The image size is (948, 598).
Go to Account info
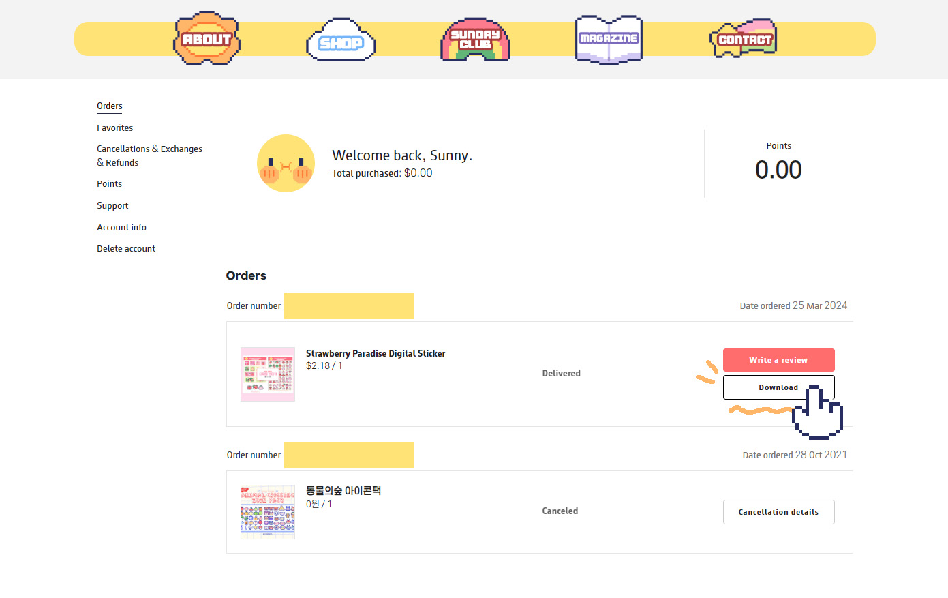[x=121, y=228]
